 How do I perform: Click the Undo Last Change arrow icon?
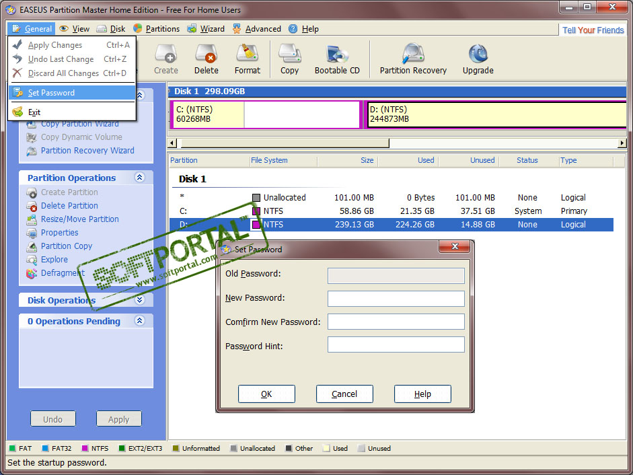17,59
